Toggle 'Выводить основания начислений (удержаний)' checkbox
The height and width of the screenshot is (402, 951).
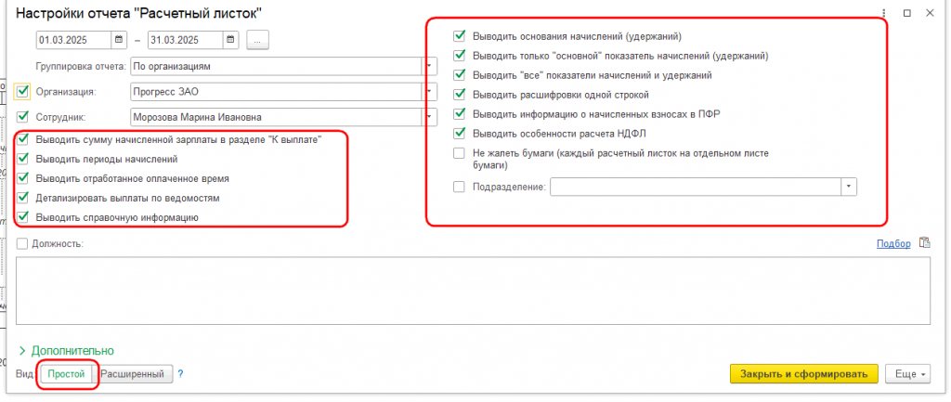point(459,36)
